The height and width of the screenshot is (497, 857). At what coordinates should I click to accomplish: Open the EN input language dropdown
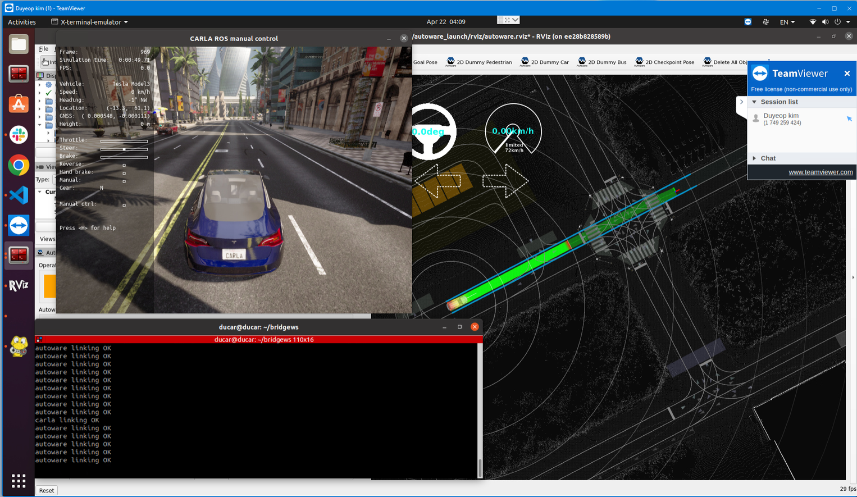(787, 22)
